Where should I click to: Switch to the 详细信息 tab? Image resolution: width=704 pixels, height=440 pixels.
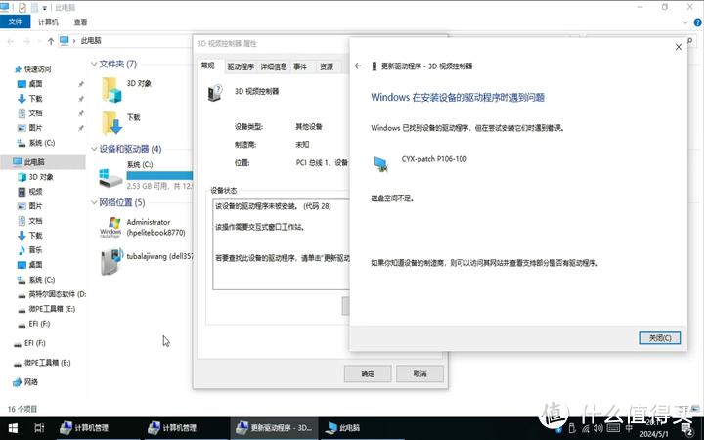click(x=272, y=66)
